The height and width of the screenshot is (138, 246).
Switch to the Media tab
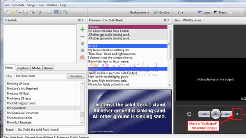tap(36, 68)
